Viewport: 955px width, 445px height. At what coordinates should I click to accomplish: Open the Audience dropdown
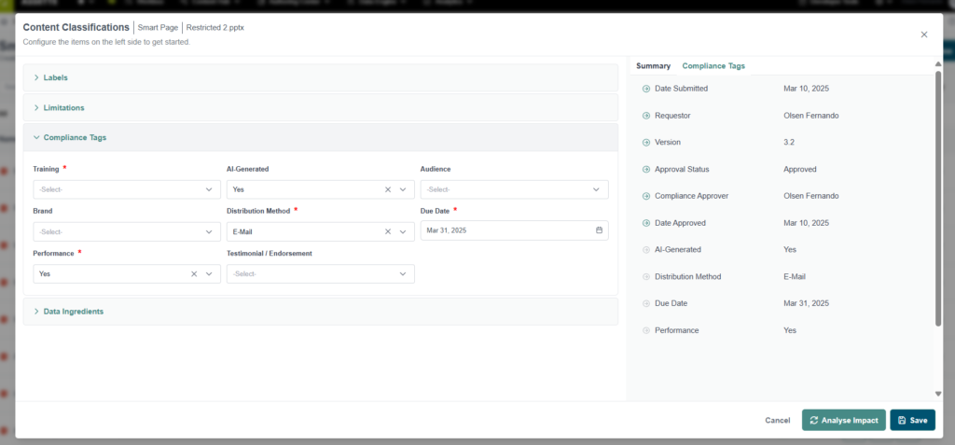tap(514, 189)
